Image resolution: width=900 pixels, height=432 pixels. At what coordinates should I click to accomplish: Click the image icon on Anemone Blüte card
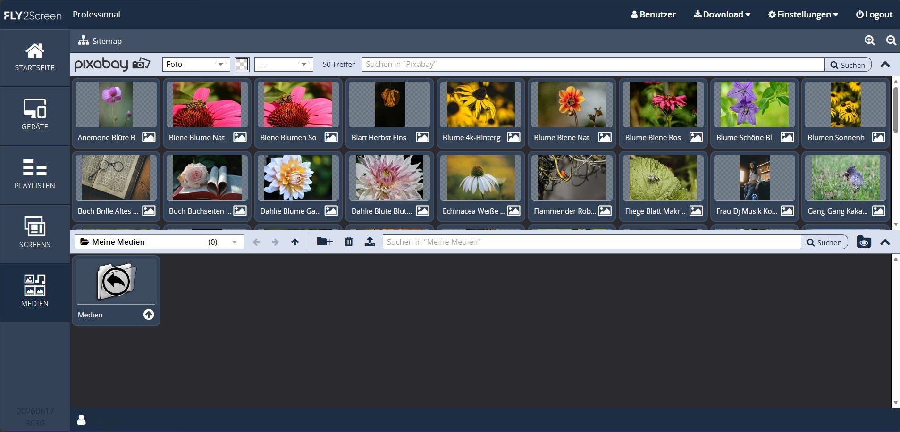149,137
